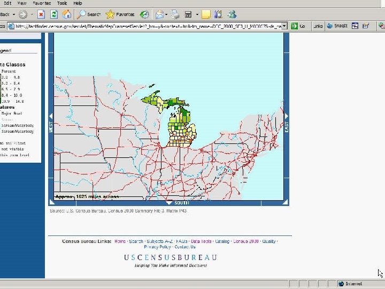The height and width of the screenshot is (289, 385).
Task: Open the View menu
Action: click(22, 3)
